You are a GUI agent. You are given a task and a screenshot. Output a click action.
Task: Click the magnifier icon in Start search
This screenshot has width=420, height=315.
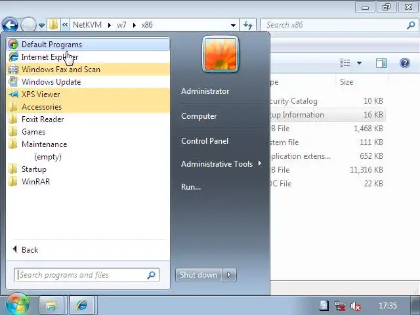coord(152,275)
